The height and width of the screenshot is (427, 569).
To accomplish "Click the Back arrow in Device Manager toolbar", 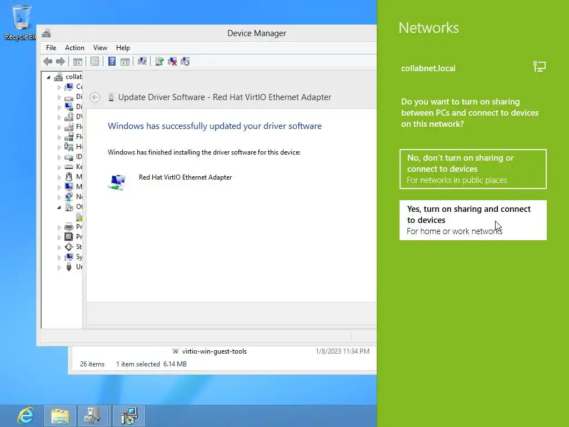I will [x=48, y=61].
